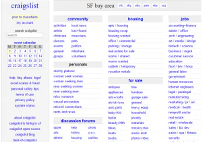The width and height of the screenshot is (202, 142).
Task: Open lost+found listings
Action: [x=79, y=31]
